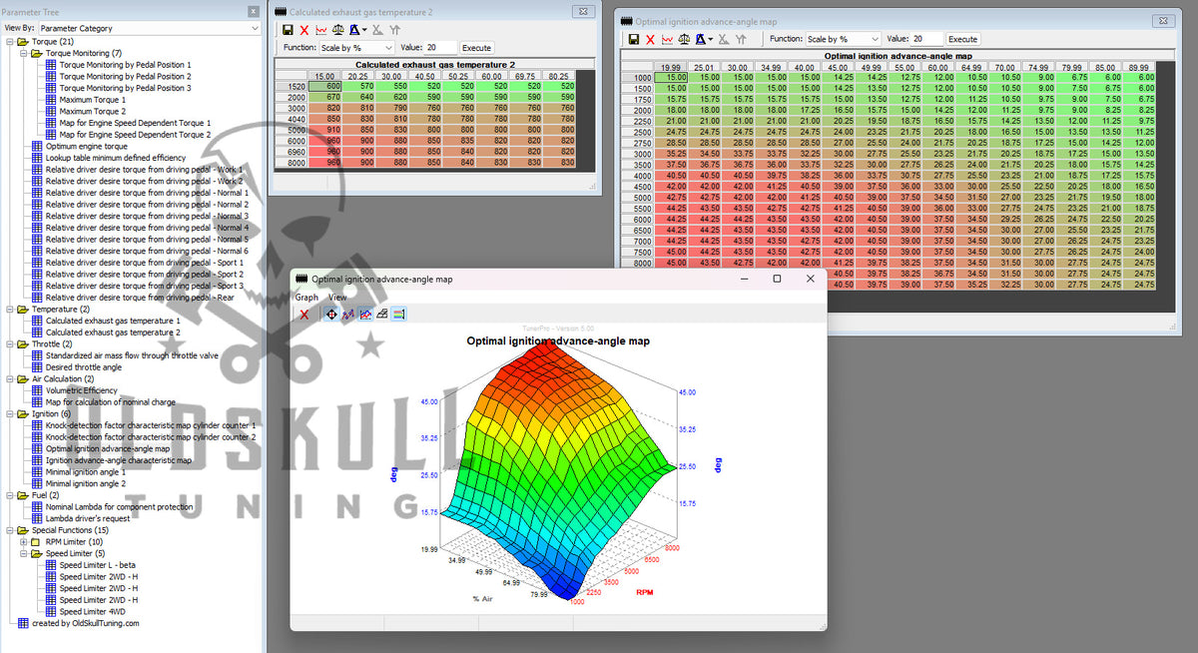Open the View menu in graph window
Image resolution: width=1198 pixels, height=653 pixels.
coord(337,298)
